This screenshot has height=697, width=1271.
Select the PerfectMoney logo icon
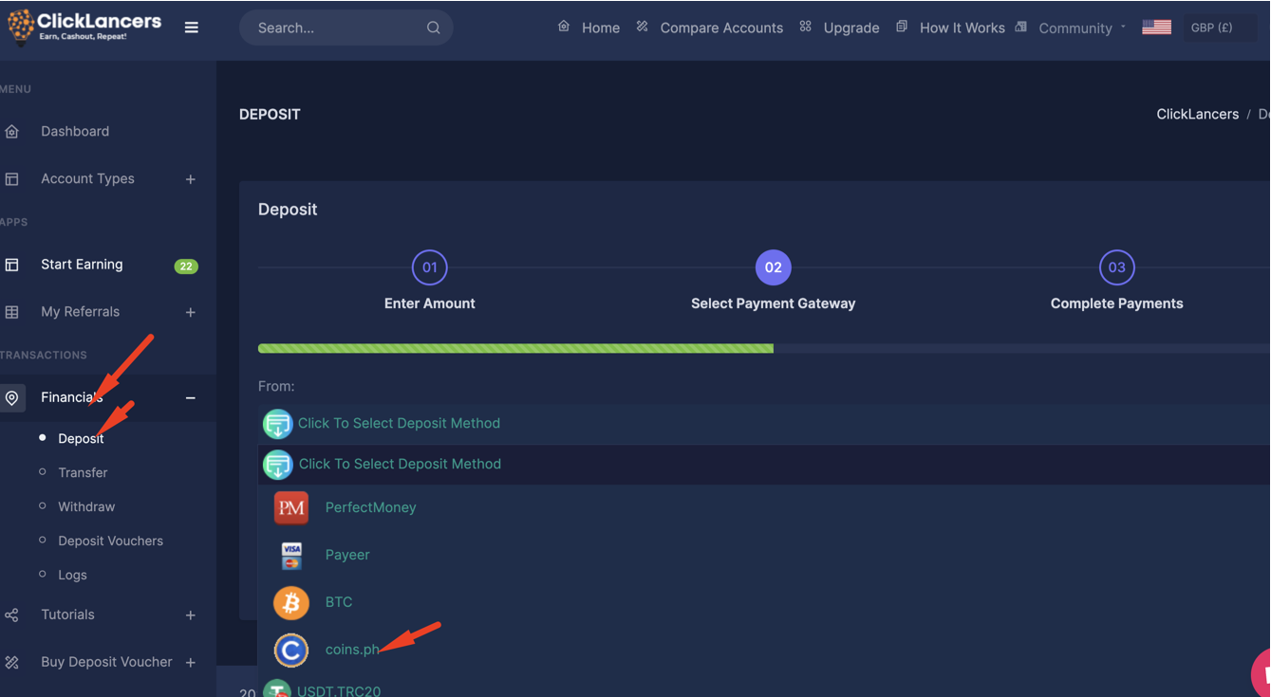point(291,507)
